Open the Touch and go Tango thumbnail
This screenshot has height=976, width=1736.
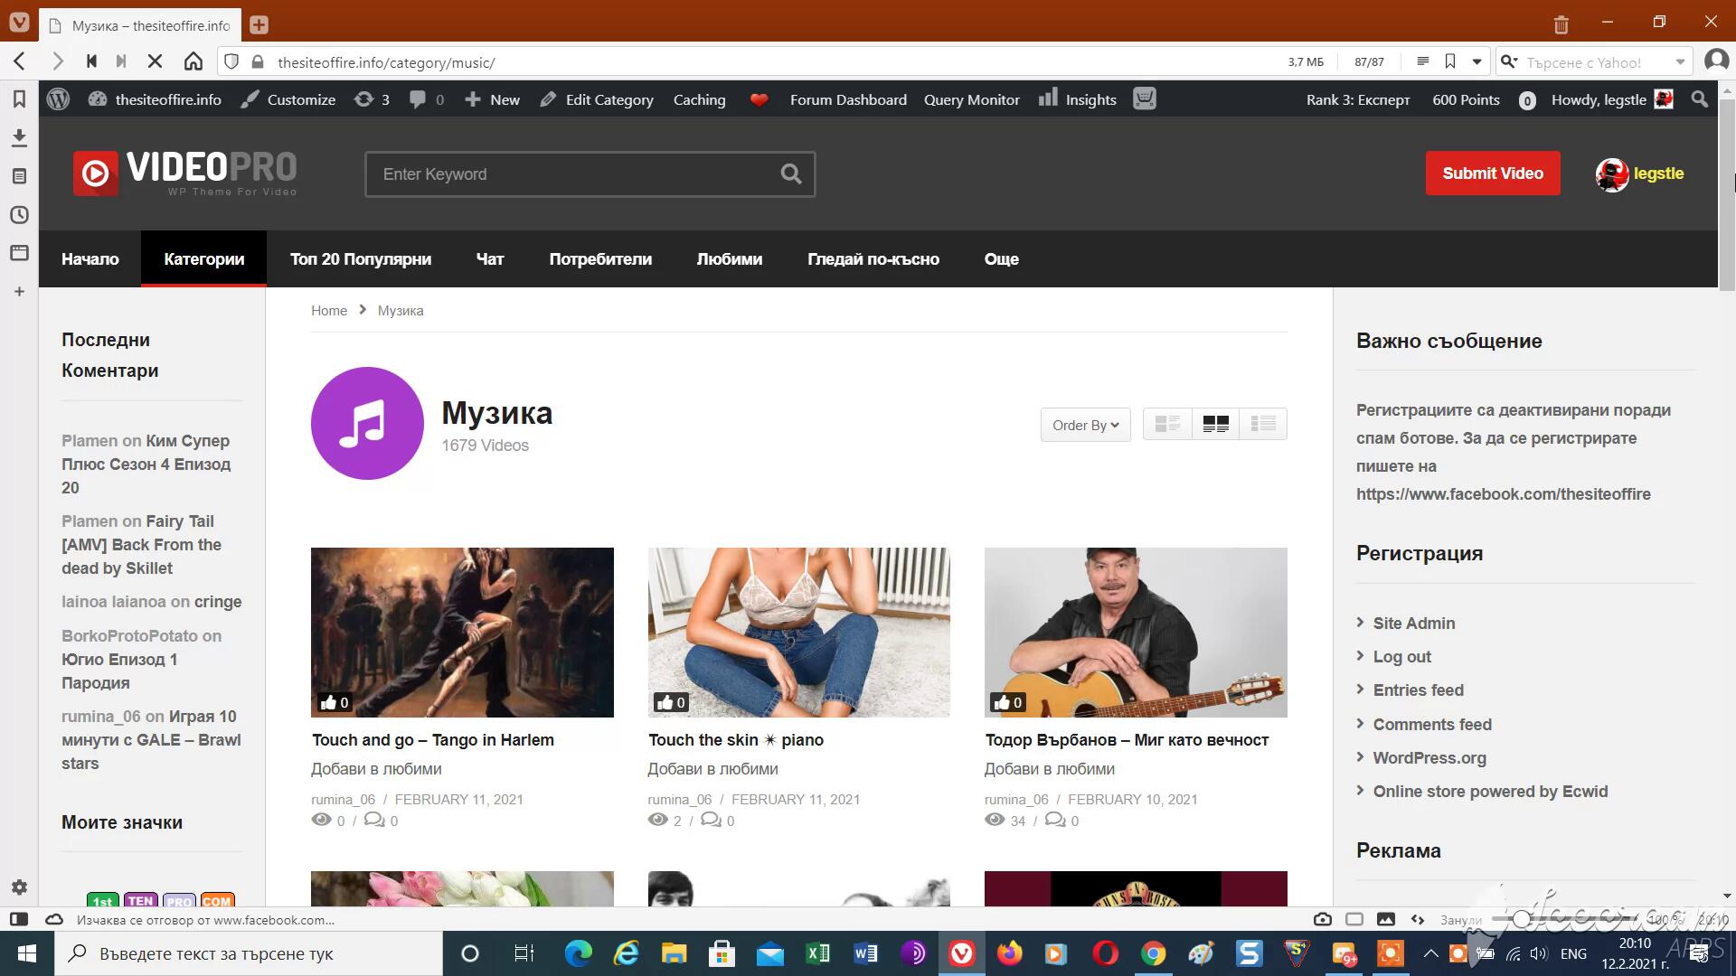(462, 632)
